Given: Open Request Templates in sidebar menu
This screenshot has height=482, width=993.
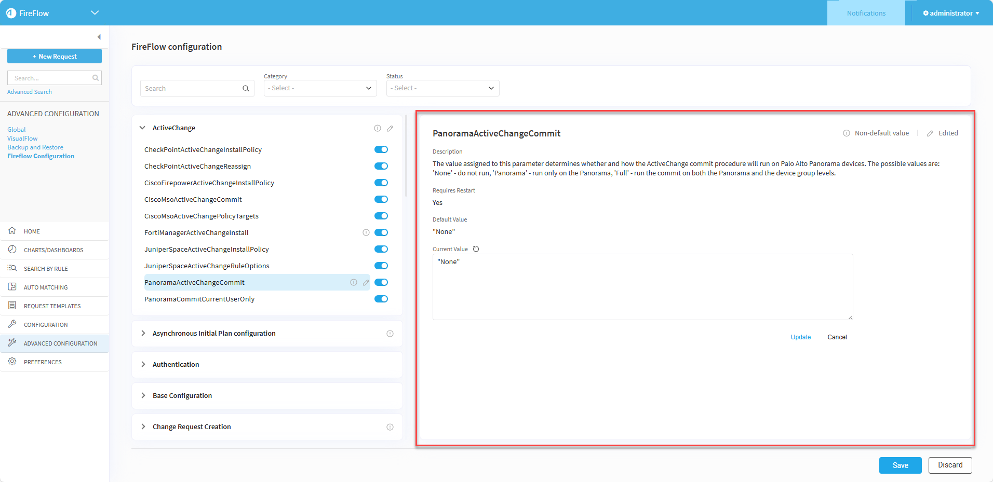Looking at the screenshot, I should pyautogui.click(x=52, y=306).
